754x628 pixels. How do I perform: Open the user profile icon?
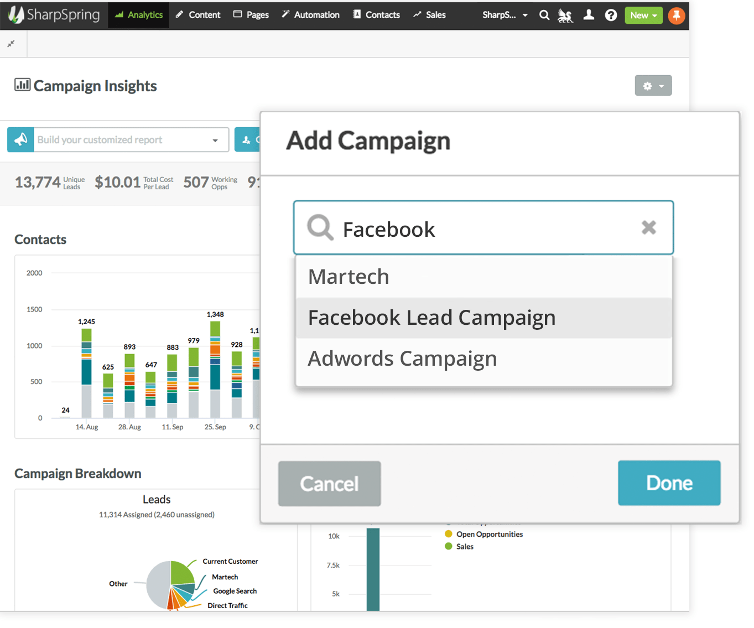(x=589, y=15)
